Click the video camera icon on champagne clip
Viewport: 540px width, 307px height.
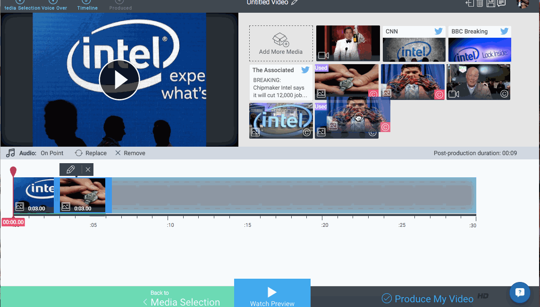pos(323,56)
